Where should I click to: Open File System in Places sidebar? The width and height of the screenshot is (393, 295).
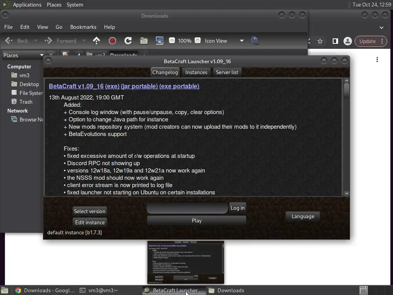(x=27, y=93)
